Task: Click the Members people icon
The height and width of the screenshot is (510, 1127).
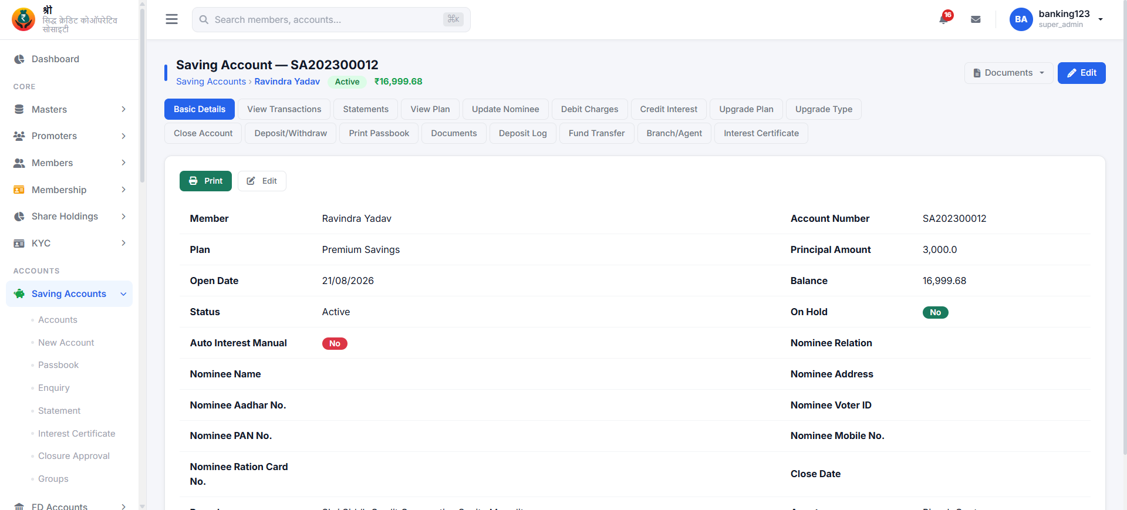Action: coord(19,163)
